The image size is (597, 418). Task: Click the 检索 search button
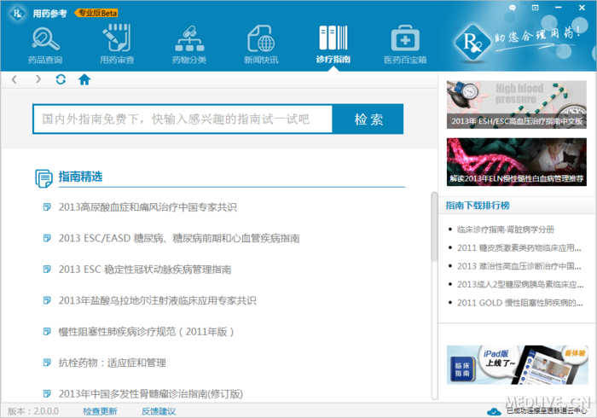(368, 119)
